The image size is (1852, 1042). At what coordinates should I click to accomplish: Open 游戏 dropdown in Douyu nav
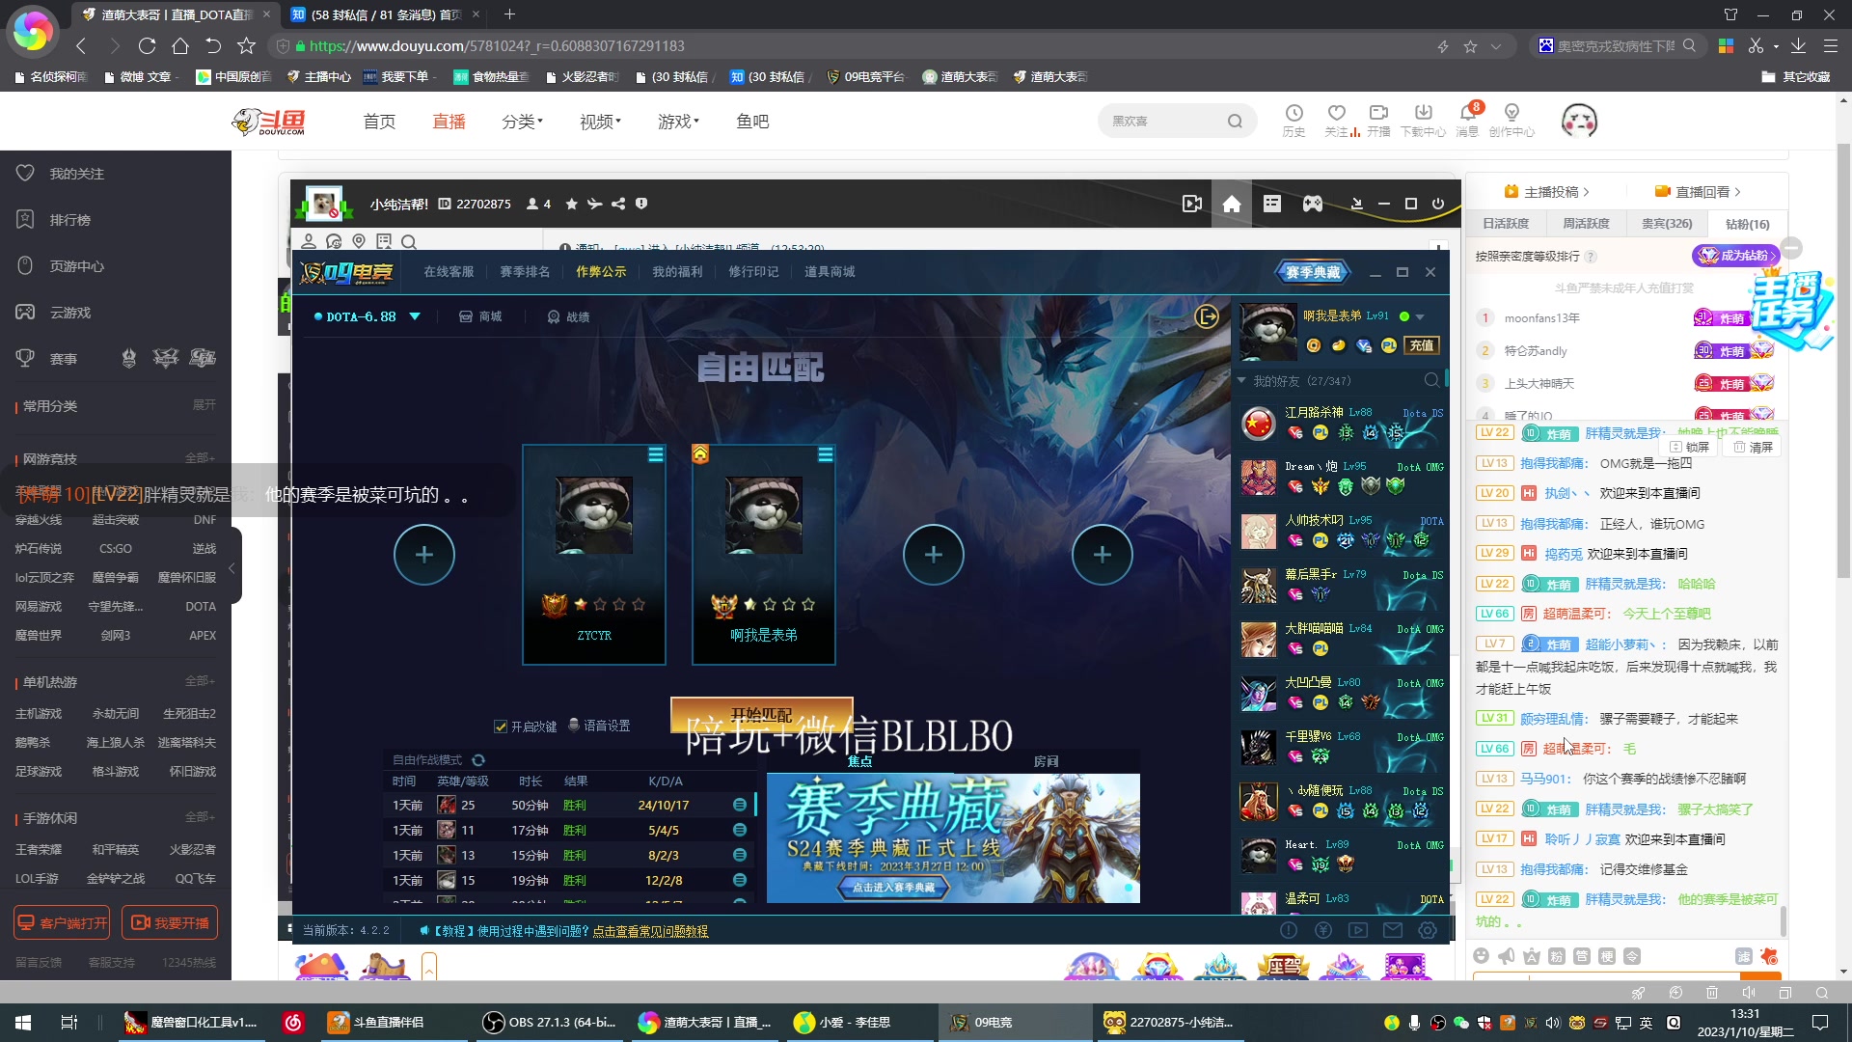(x=678, y=121)
